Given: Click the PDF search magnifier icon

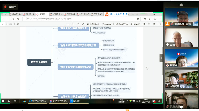Looking at the screenshot, I should pos(18,24).
